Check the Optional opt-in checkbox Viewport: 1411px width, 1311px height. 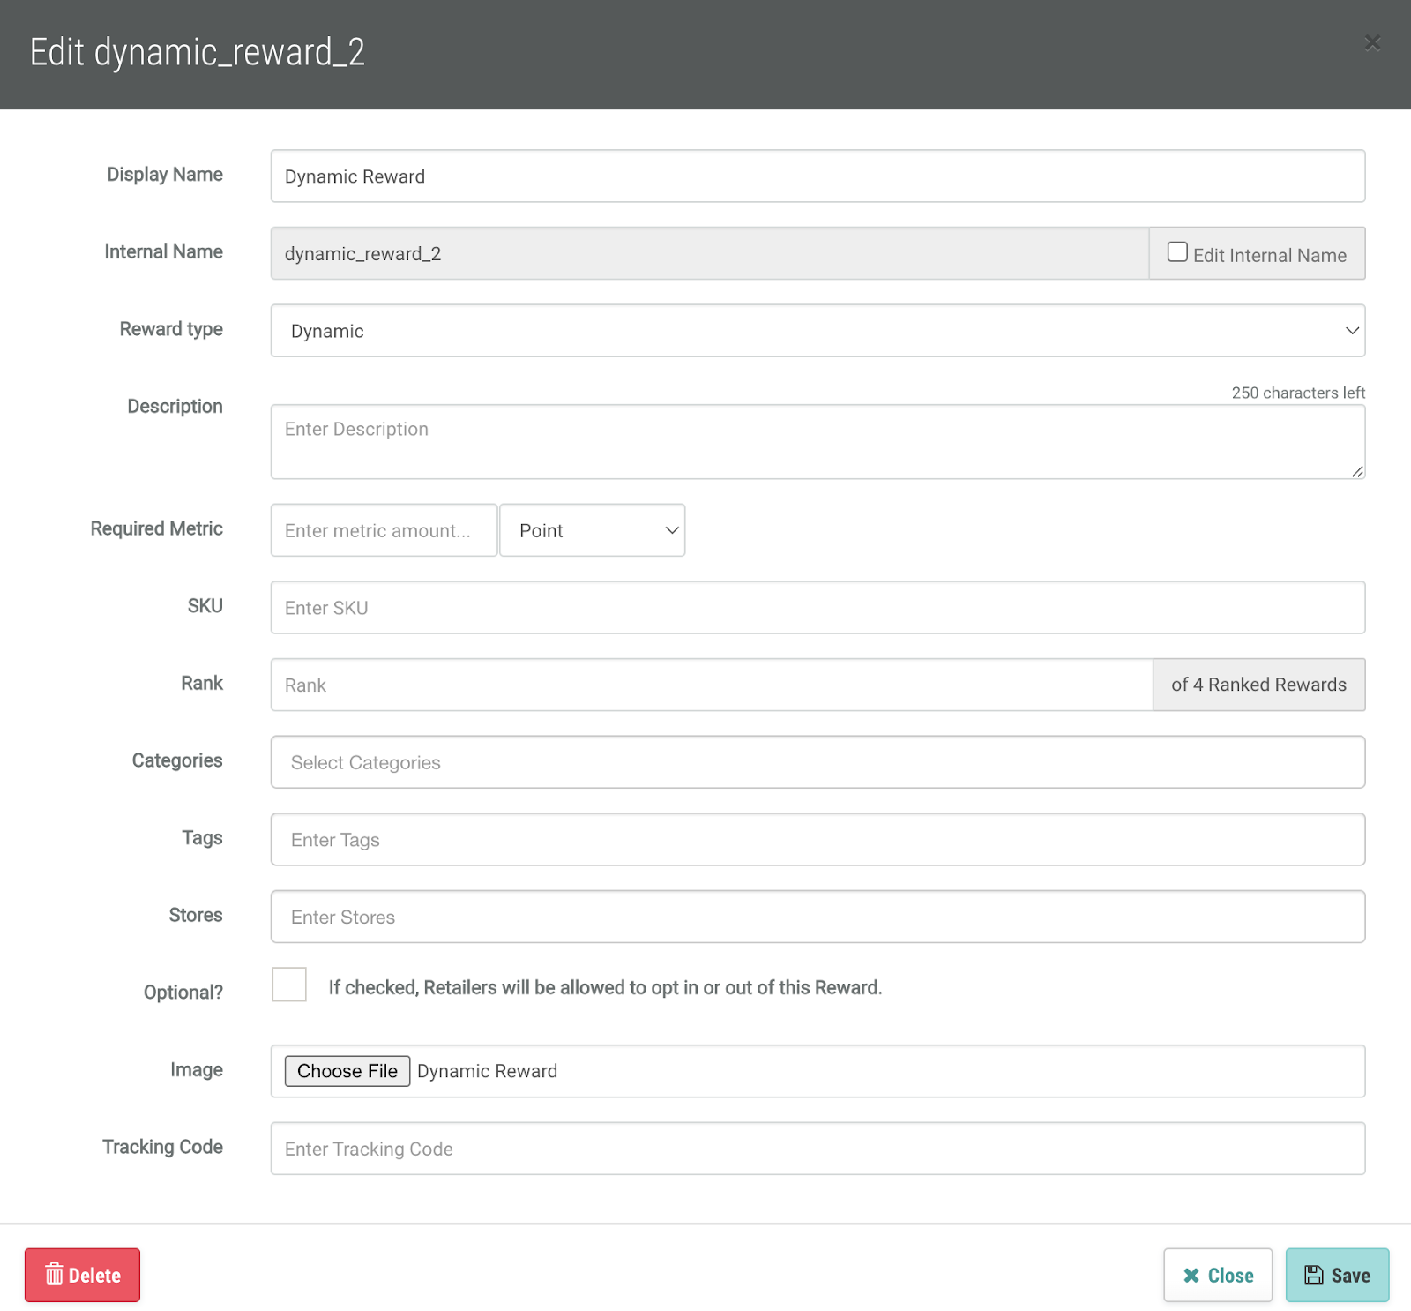(289, 985)
